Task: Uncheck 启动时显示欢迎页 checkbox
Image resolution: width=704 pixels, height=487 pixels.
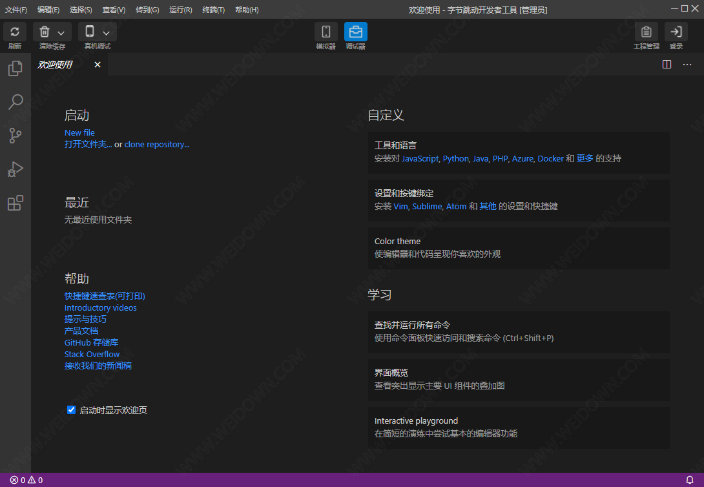Action: (x=71, y=409)
